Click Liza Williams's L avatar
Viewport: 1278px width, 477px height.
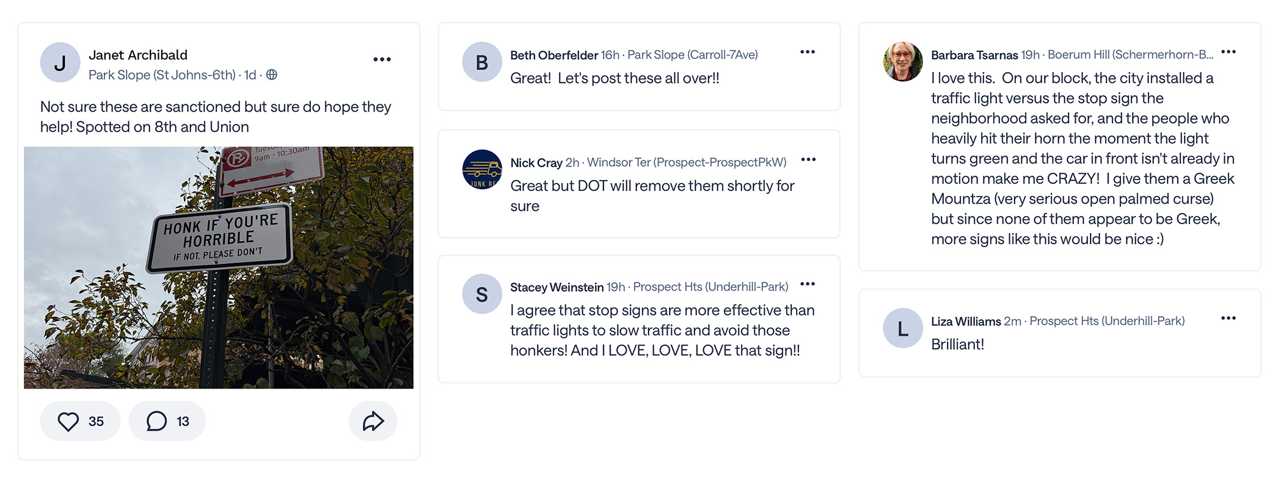(x=902, y=328)
